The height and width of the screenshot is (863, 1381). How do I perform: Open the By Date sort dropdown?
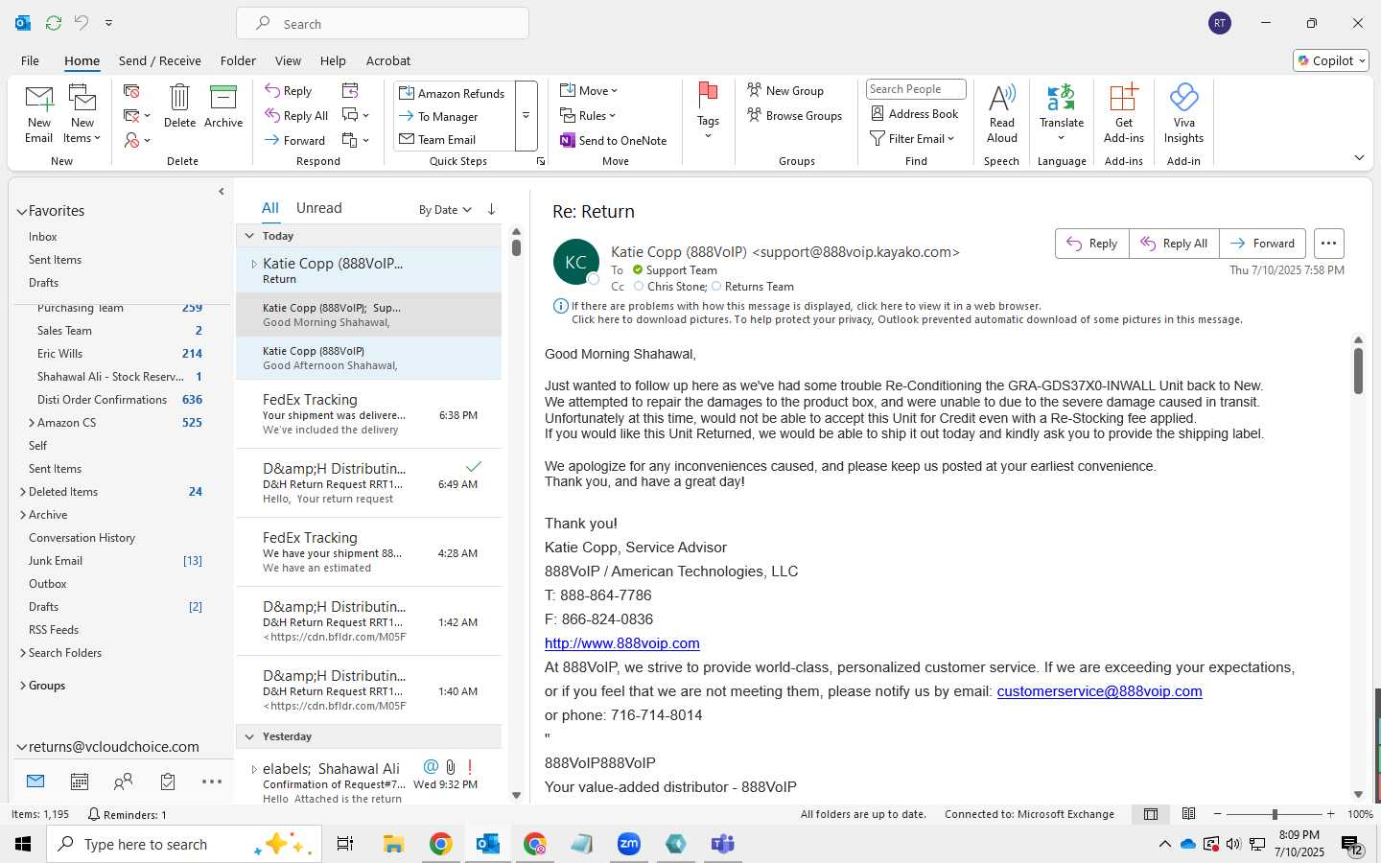(445, 209)
